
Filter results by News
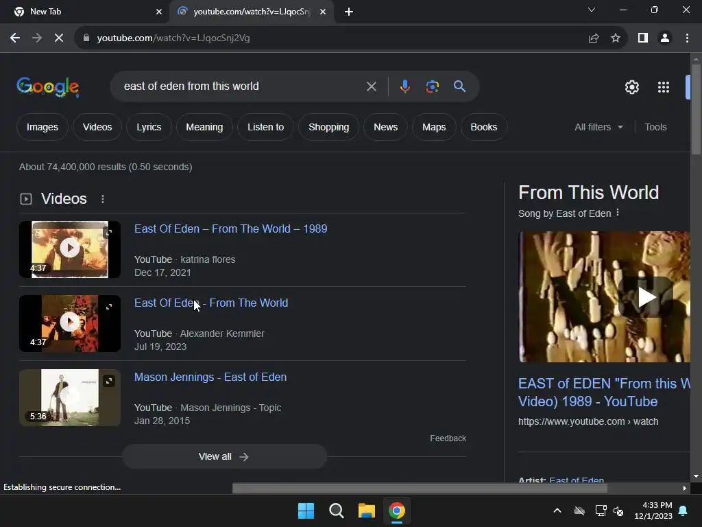pos(385,127)
